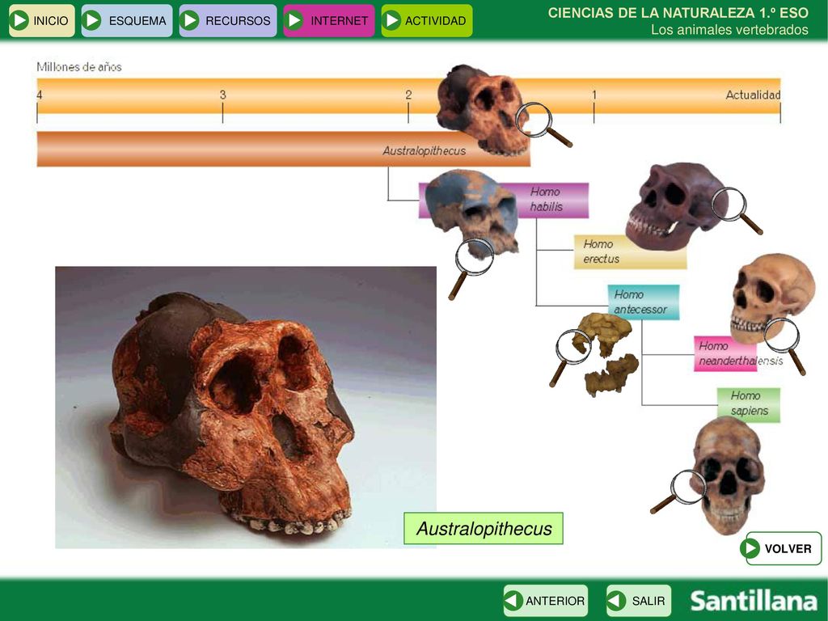Click the Homo antecessor label box
Viewport: 828px width, 621px height.
coord(643,302)
